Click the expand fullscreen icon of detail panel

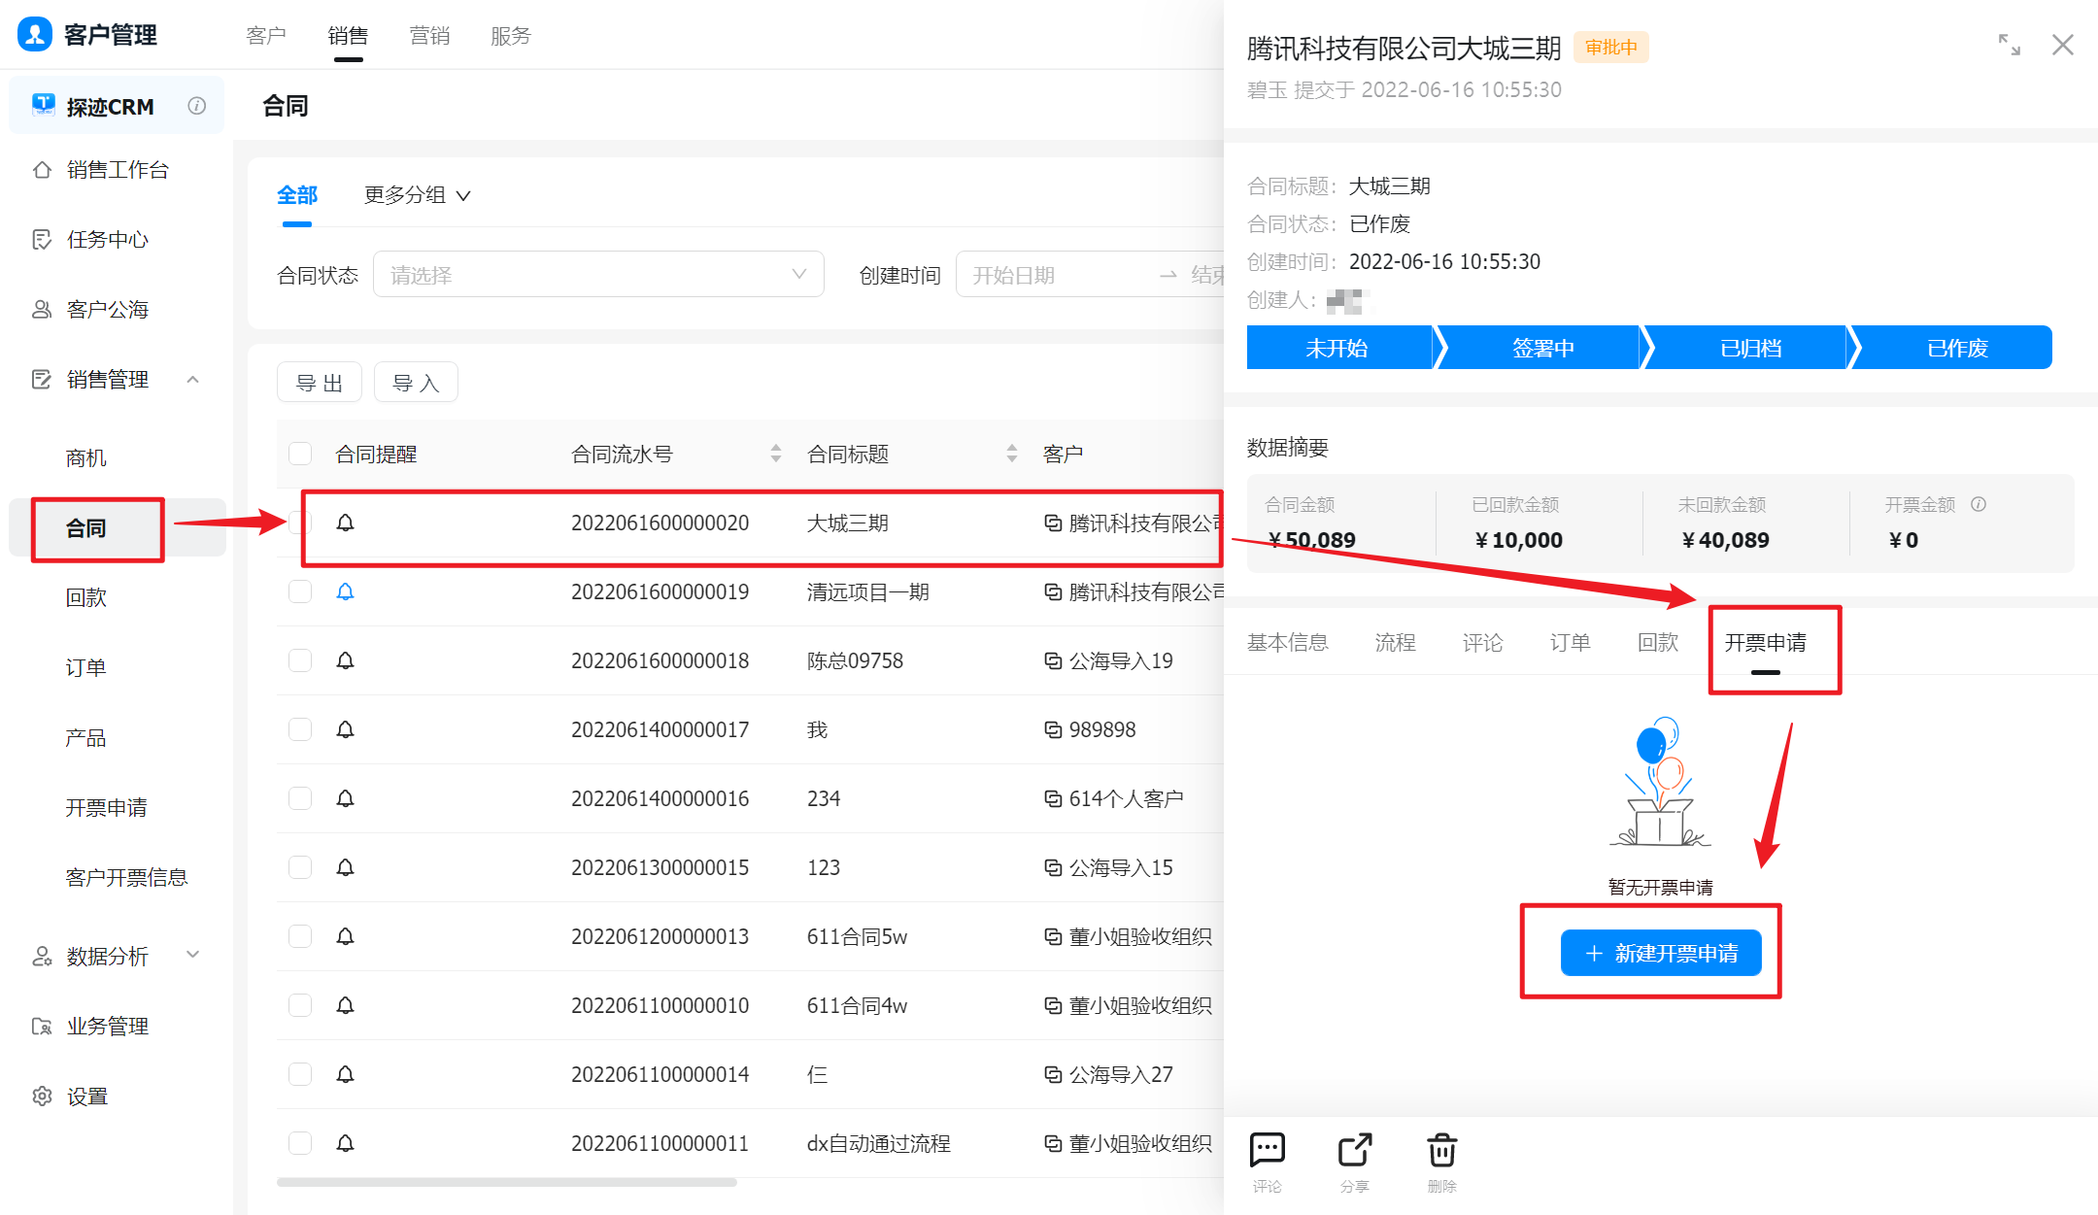point(2009,45)
